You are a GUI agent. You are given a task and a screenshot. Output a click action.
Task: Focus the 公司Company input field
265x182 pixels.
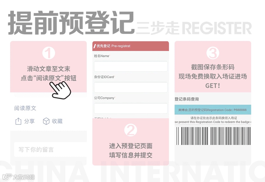131,108
